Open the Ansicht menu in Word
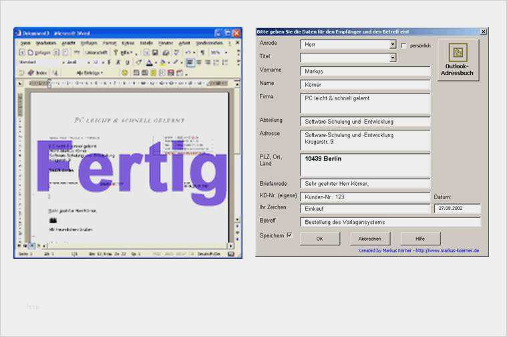 tap(68, 43)
